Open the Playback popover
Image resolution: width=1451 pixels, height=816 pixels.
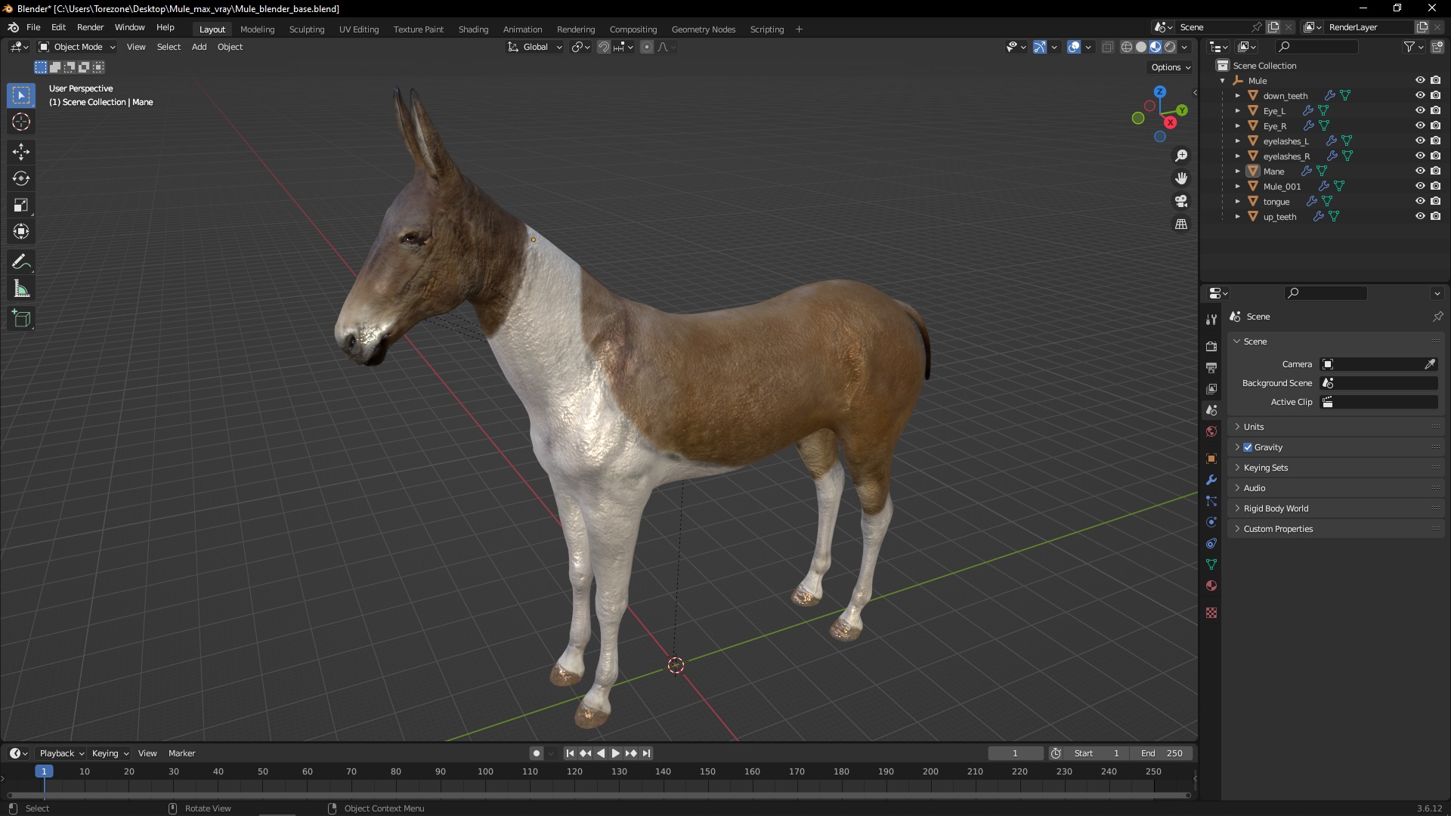pos(61,753)
